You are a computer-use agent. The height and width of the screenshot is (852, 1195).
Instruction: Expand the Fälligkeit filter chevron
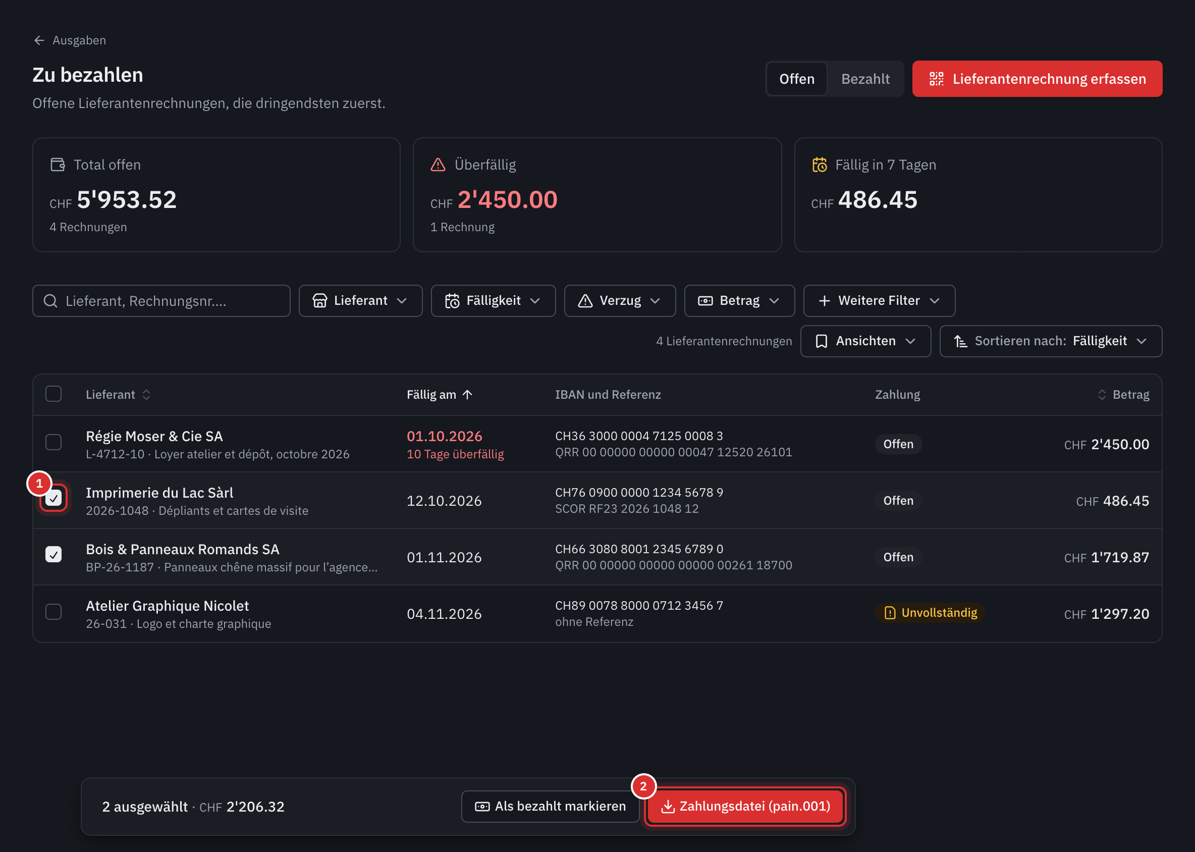pyautogui.click(x=535, y=301)
